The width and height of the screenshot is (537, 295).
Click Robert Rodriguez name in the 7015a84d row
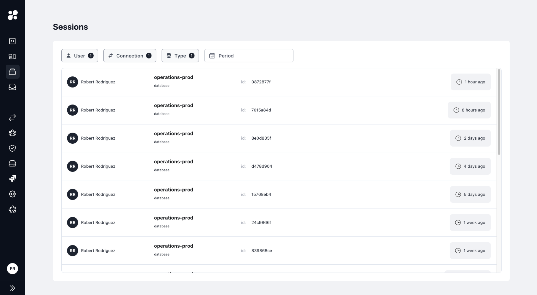click(98, 110)
